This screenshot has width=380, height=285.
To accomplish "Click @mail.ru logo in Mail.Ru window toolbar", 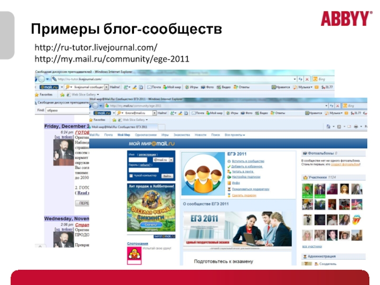I will 102,113.
